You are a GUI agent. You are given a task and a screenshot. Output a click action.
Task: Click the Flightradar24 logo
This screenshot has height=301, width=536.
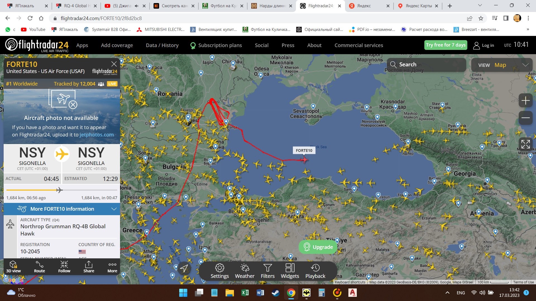coord(37,45)
